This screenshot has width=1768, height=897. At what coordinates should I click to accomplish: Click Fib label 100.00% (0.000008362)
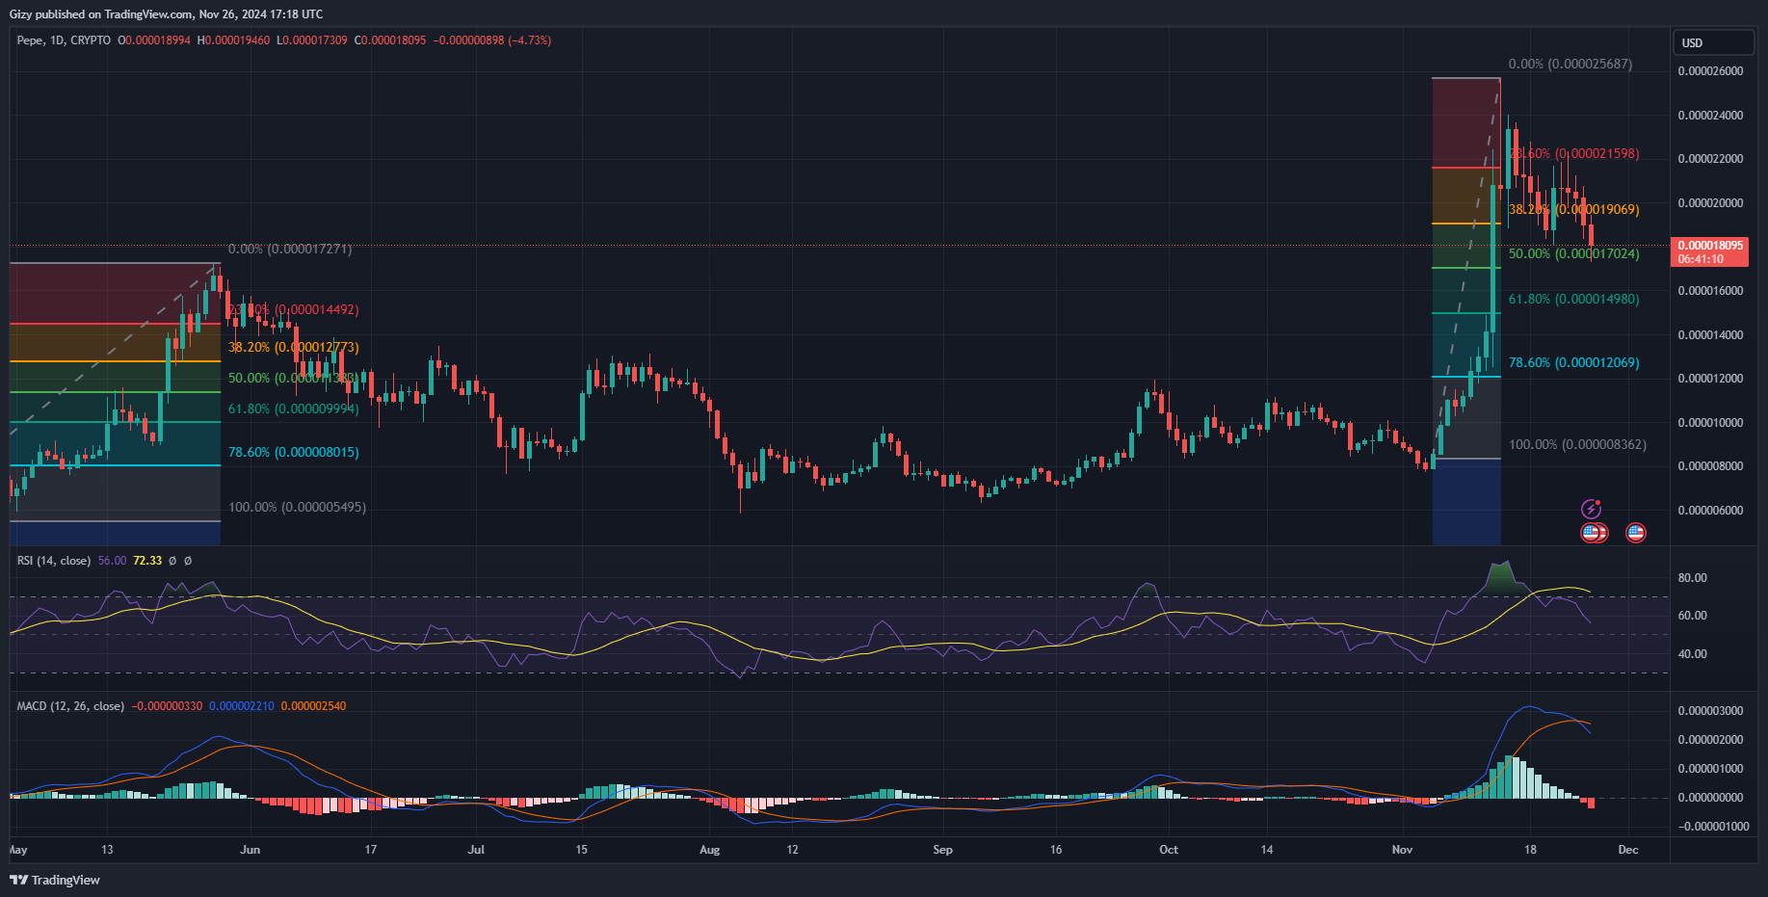pyautogui.click(x=1578, y=445)
